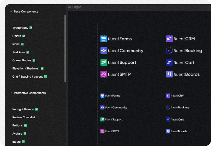Select the small fluentSMTP logo icon
Viewport: 211px width, 146px height.
coord(102,131)
